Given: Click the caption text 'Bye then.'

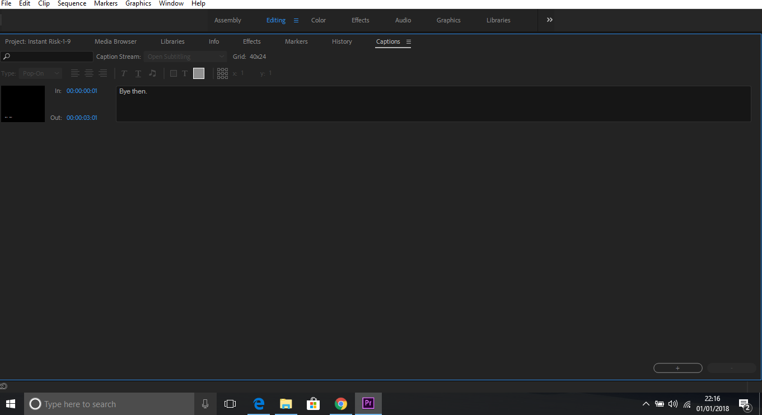Looking at the screenshot, I should click(133, 91).
